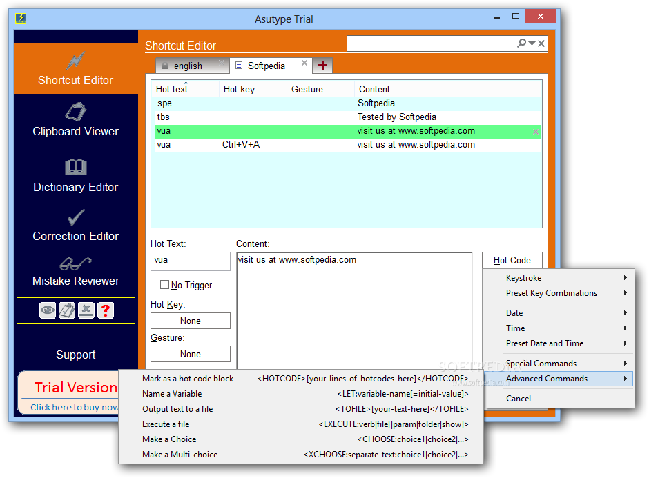Click 'Softpedia' content cell in spe row
This screenshot has height=478, width=649.
[376, 103]
